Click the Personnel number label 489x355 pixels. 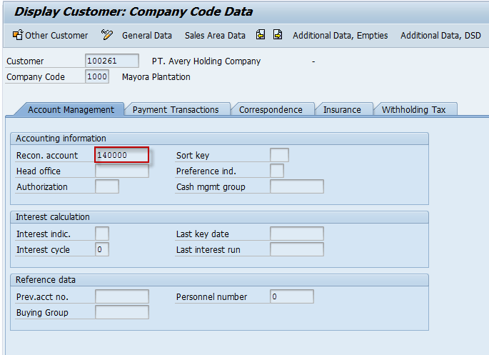pyautogui.click(x=211, y=297)
